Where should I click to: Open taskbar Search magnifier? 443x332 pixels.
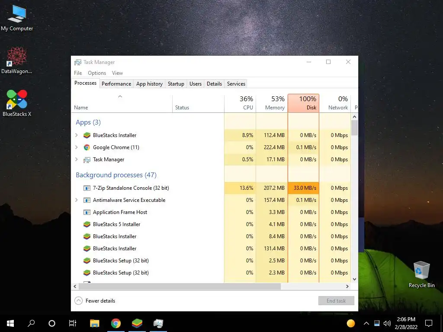tap(31, 323)
